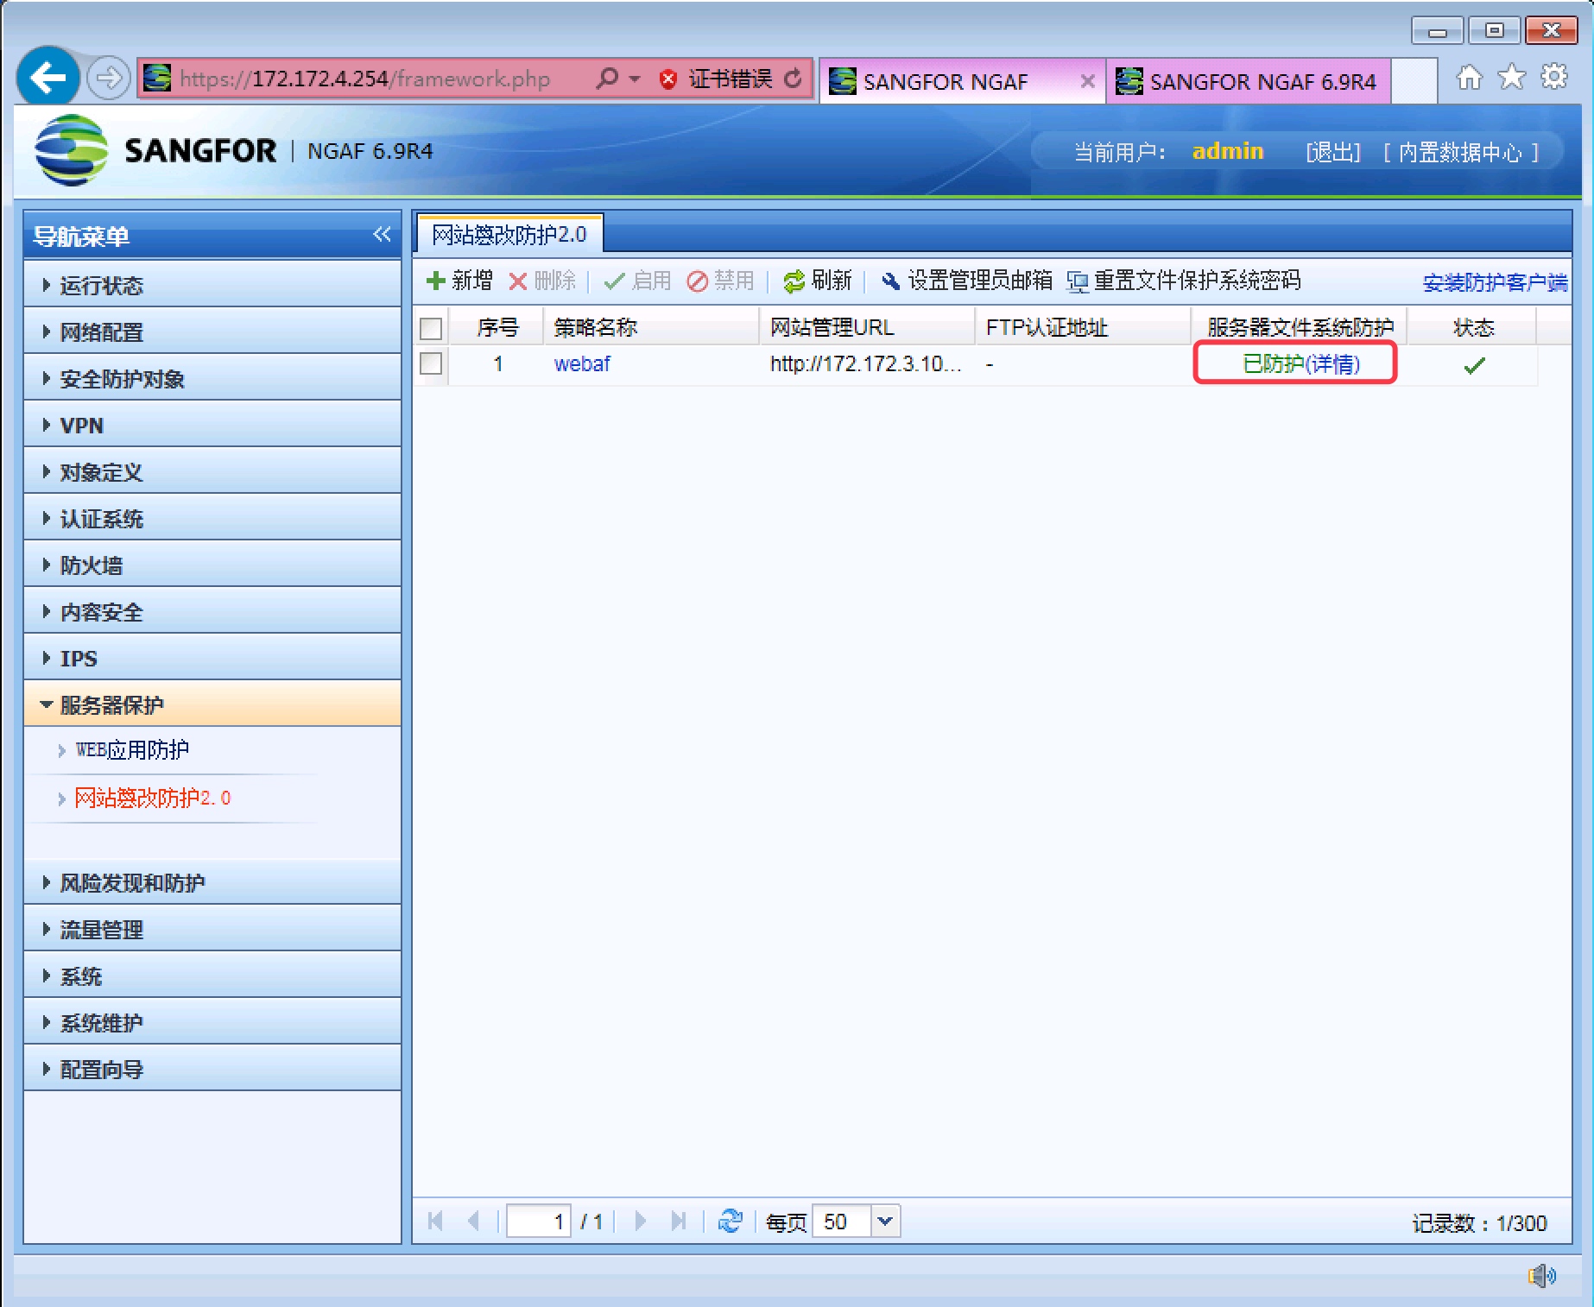Select the first SANGFOR NGAF browser tab
Viewport: 1594px width, 1307px height.
pos(962,81)
